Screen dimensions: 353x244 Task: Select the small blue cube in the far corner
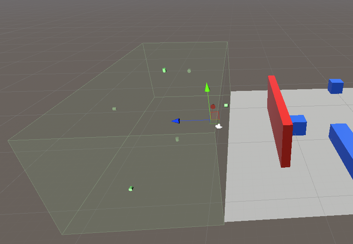click(336, 86)
